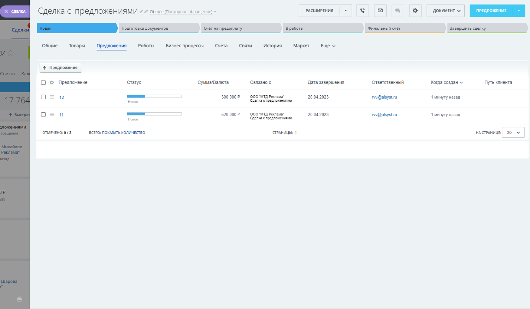
Task: Open row menu for proposal 11
Action: click(52, 114)
